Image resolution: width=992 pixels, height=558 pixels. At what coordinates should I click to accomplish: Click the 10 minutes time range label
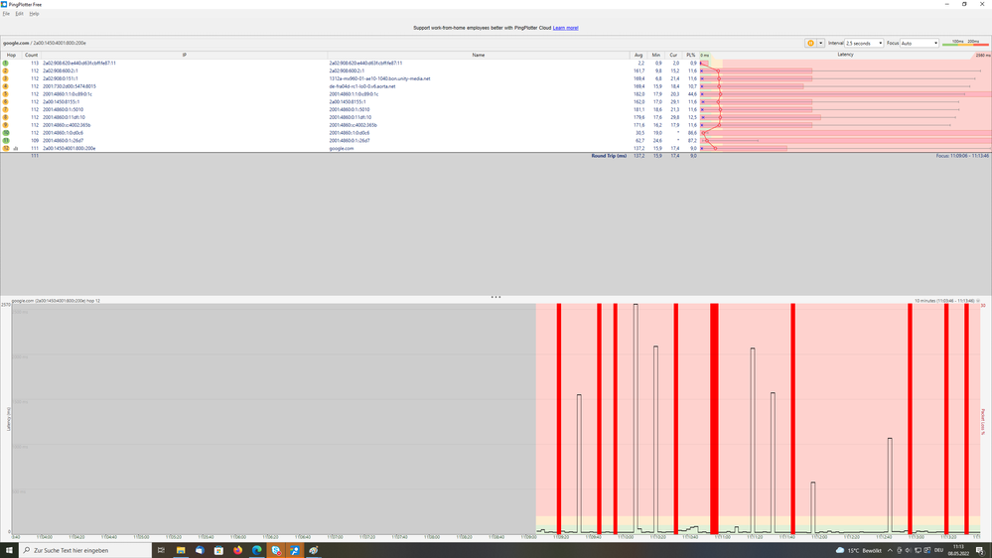tap(944, 301)
